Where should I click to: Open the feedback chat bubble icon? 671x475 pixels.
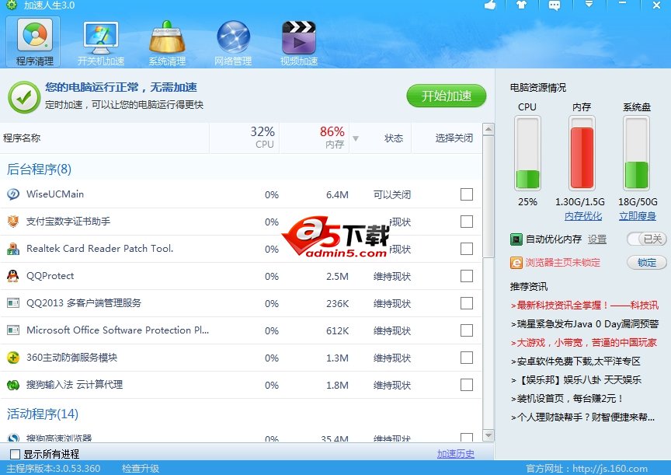coord(555,5)
